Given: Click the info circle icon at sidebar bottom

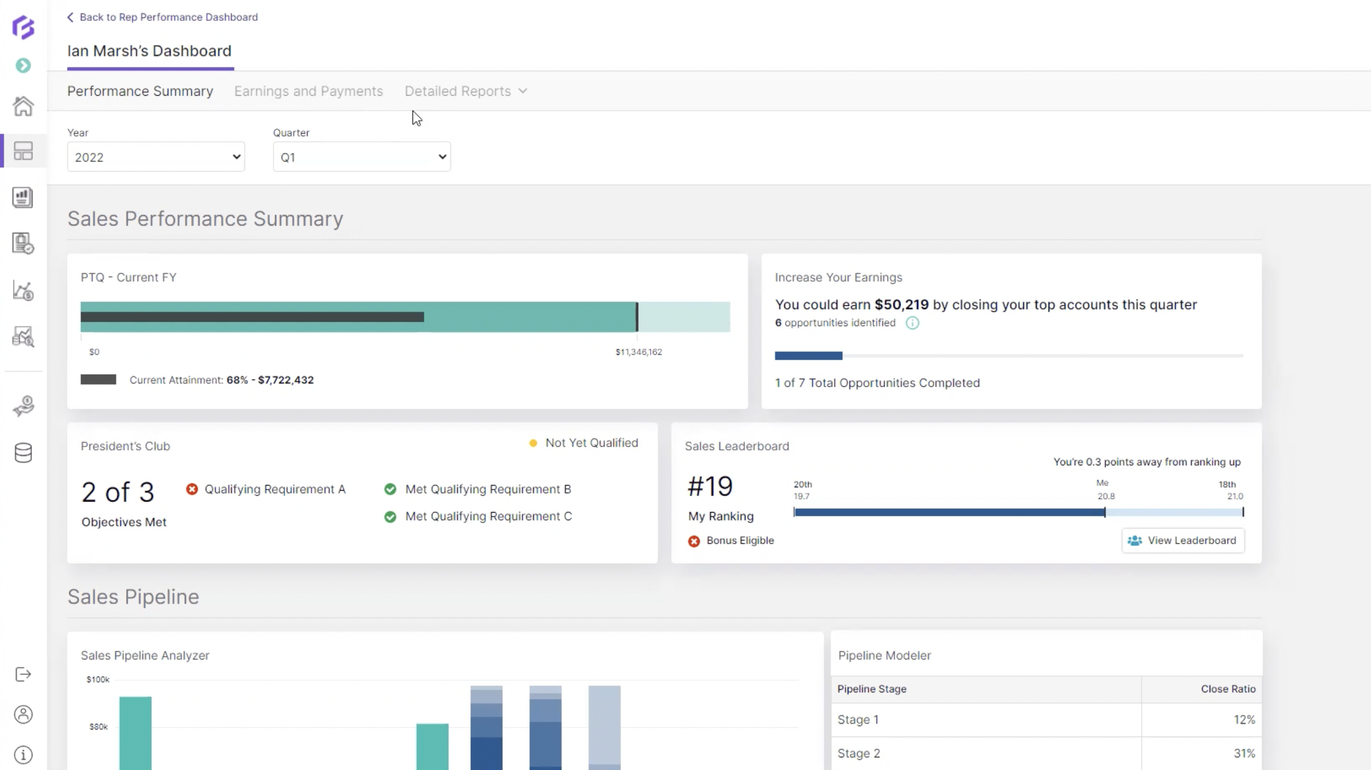Looking at the screenshot, I should [x=23, y=755].
